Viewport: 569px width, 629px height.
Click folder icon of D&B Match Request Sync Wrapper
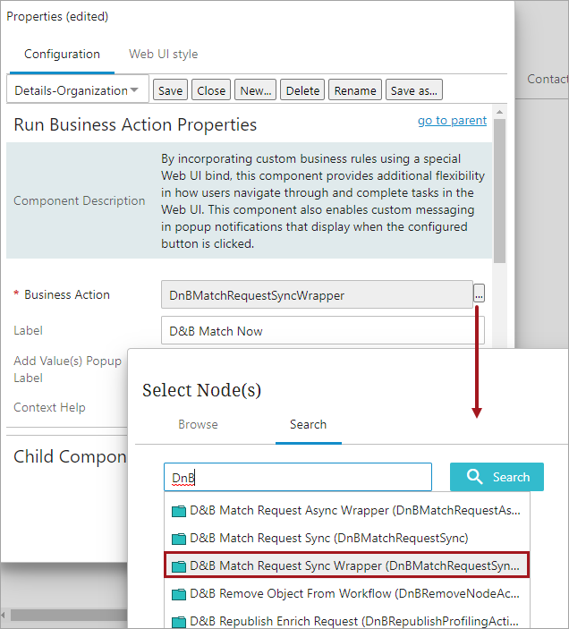(x=179, y=565)
